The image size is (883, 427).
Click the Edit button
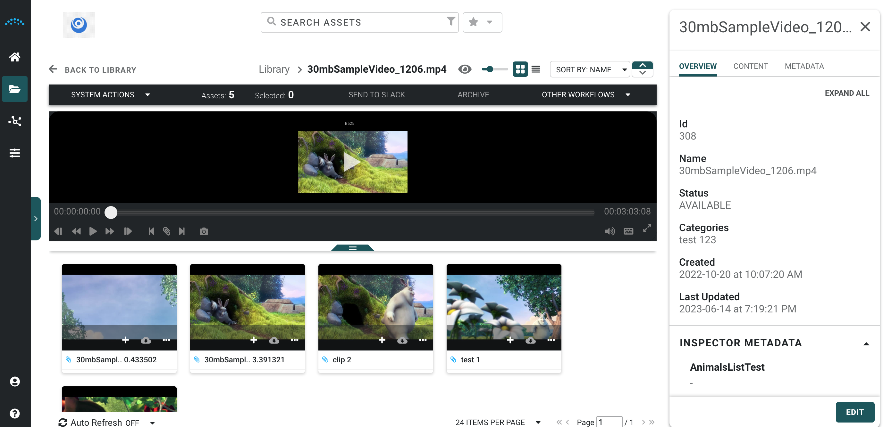point(854,412)
